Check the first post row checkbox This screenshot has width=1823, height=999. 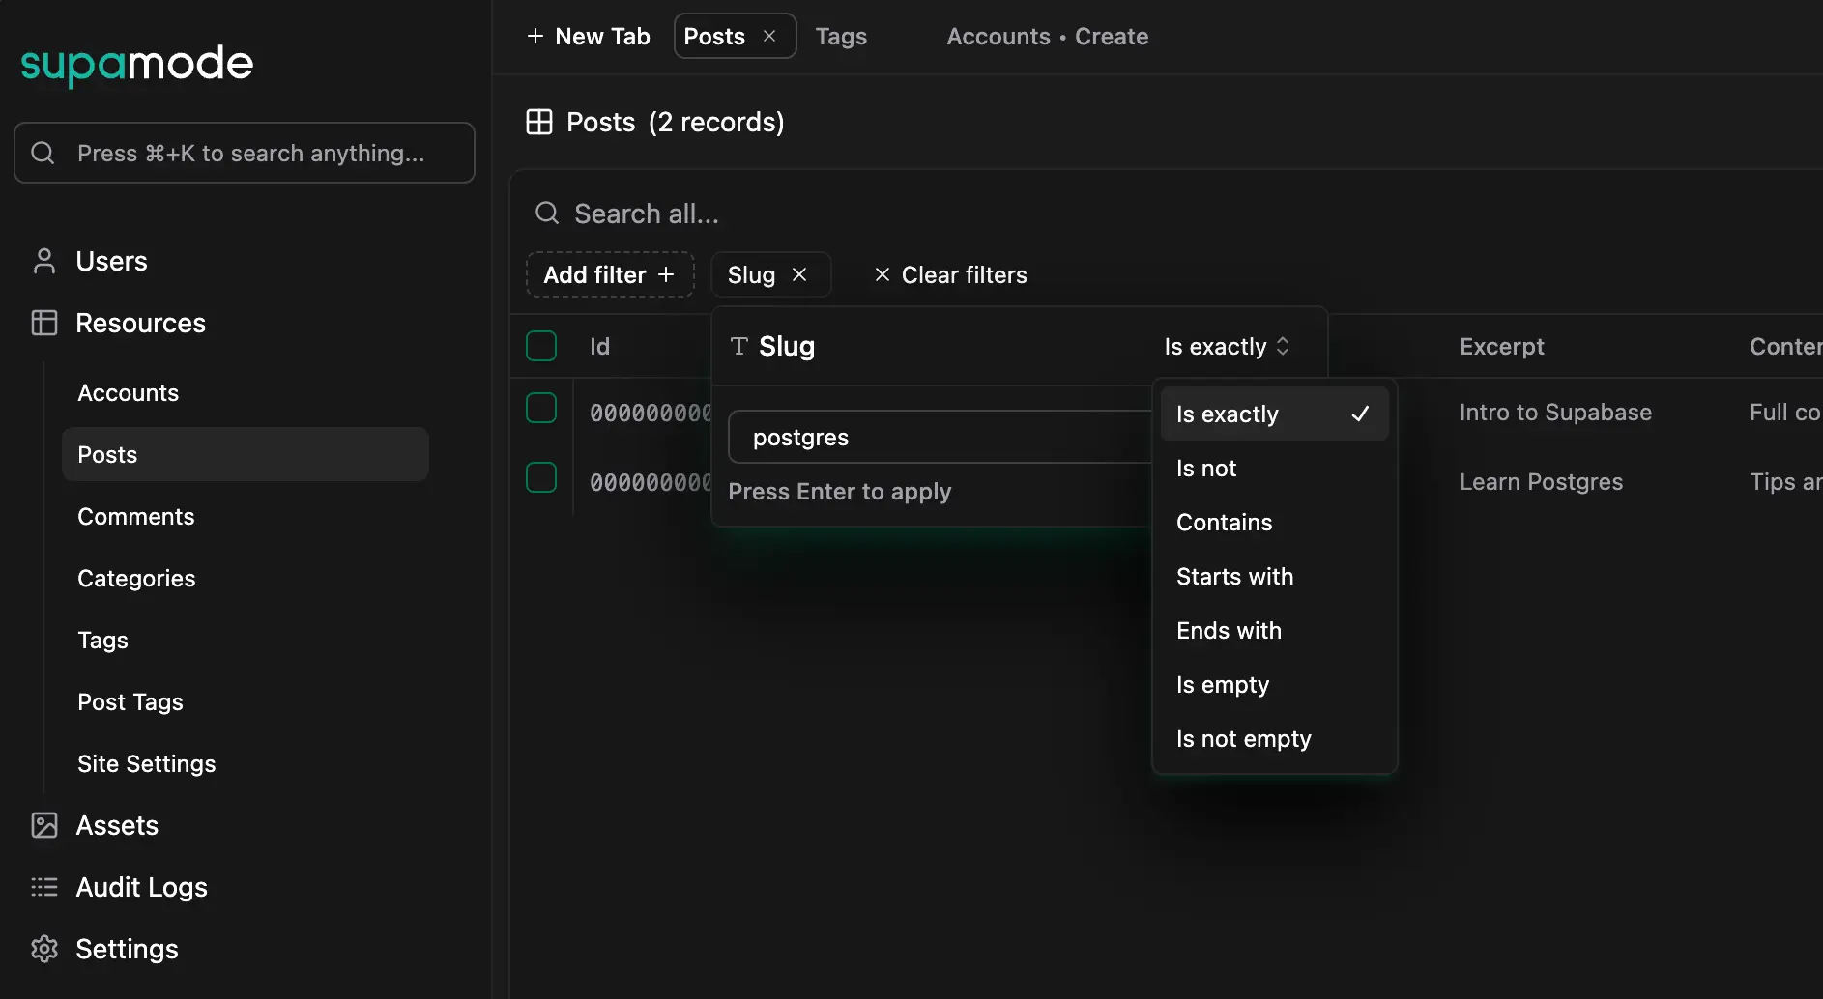[x=541, y=408]
